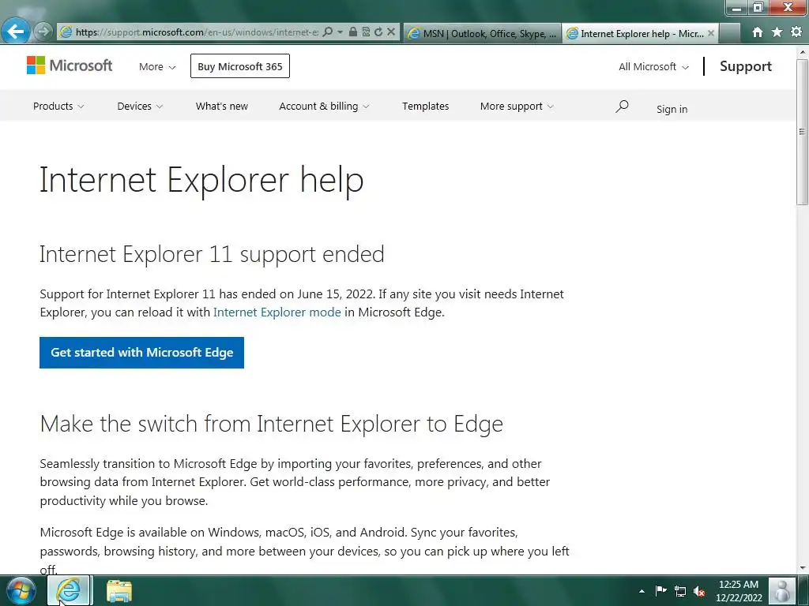Click the scrollbar down arrow
Viewport: 809px width, 606px height.
803,568
